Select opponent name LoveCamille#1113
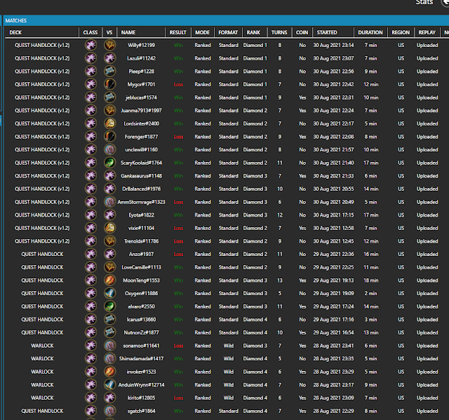 tap(141, 267)
